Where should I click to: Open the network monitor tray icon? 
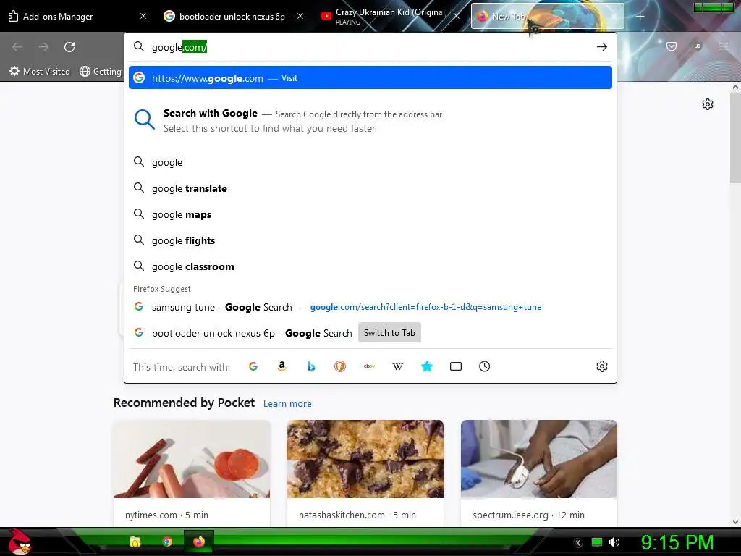(597, 542)
